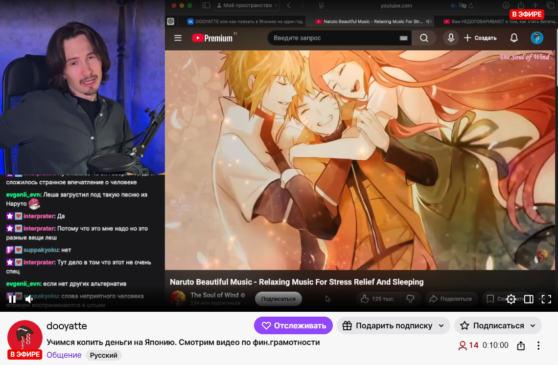Click the Создать button on YouTube
This screenshot has width=558, height=365.
(480, 38)
